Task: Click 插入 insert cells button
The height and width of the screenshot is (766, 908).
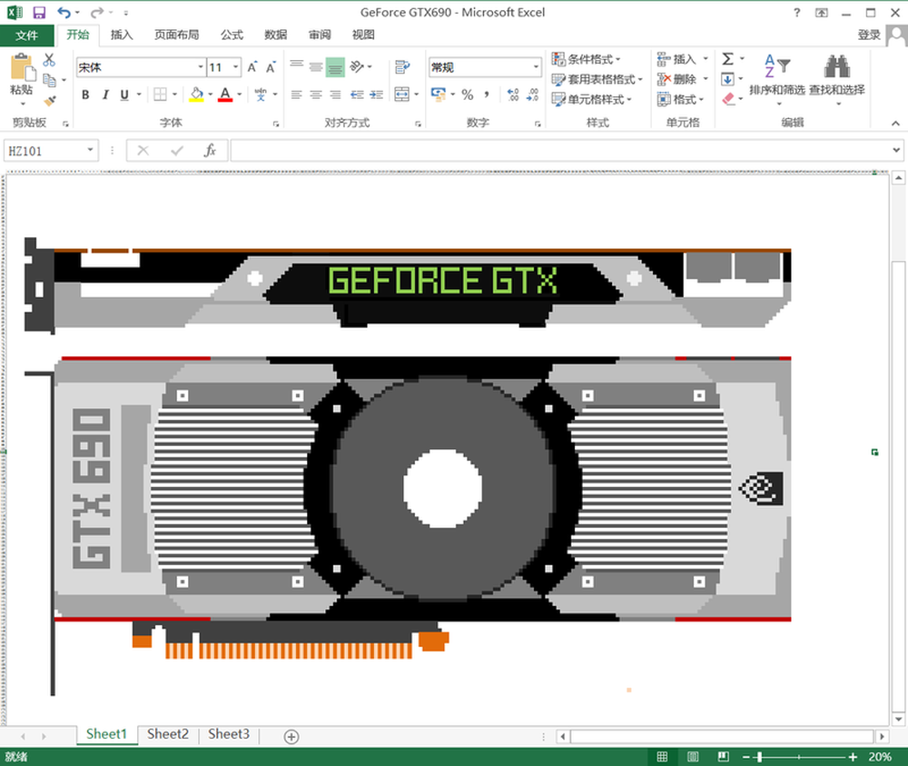Action: [682, 59]
